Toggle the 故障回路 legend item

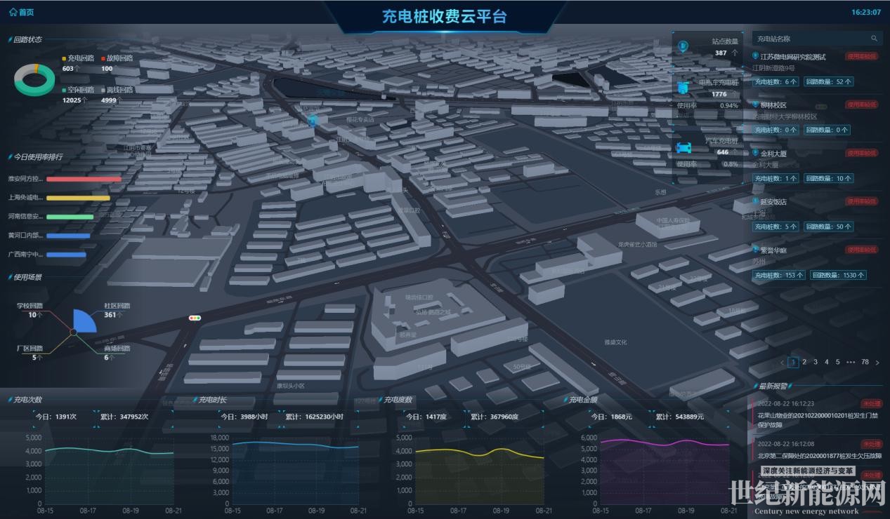(x=116, y=58)
